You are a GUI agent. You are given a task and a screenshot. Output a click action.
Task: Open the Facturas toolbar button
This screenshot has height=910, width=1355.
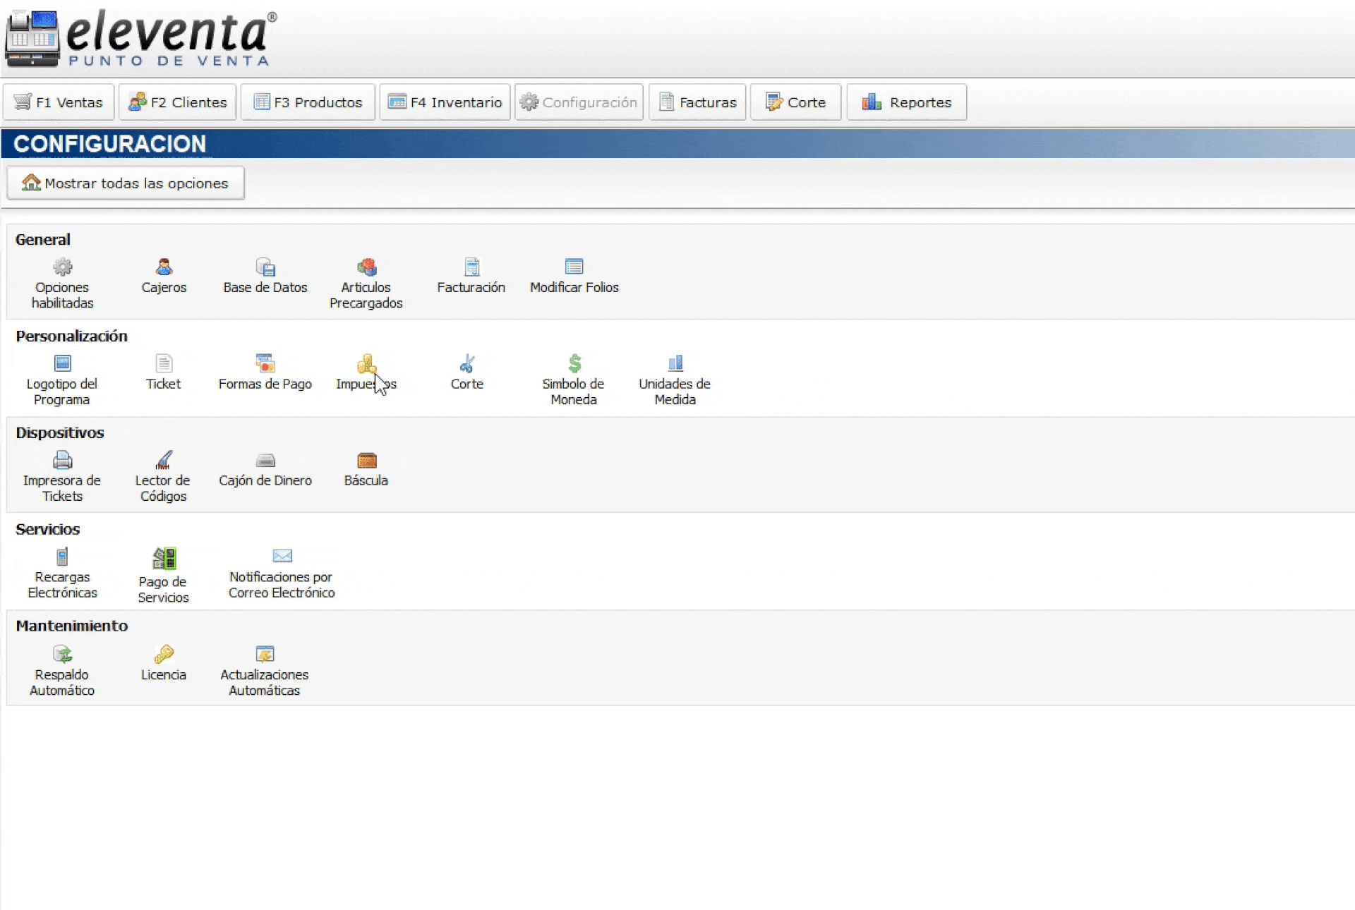(697, 103)
